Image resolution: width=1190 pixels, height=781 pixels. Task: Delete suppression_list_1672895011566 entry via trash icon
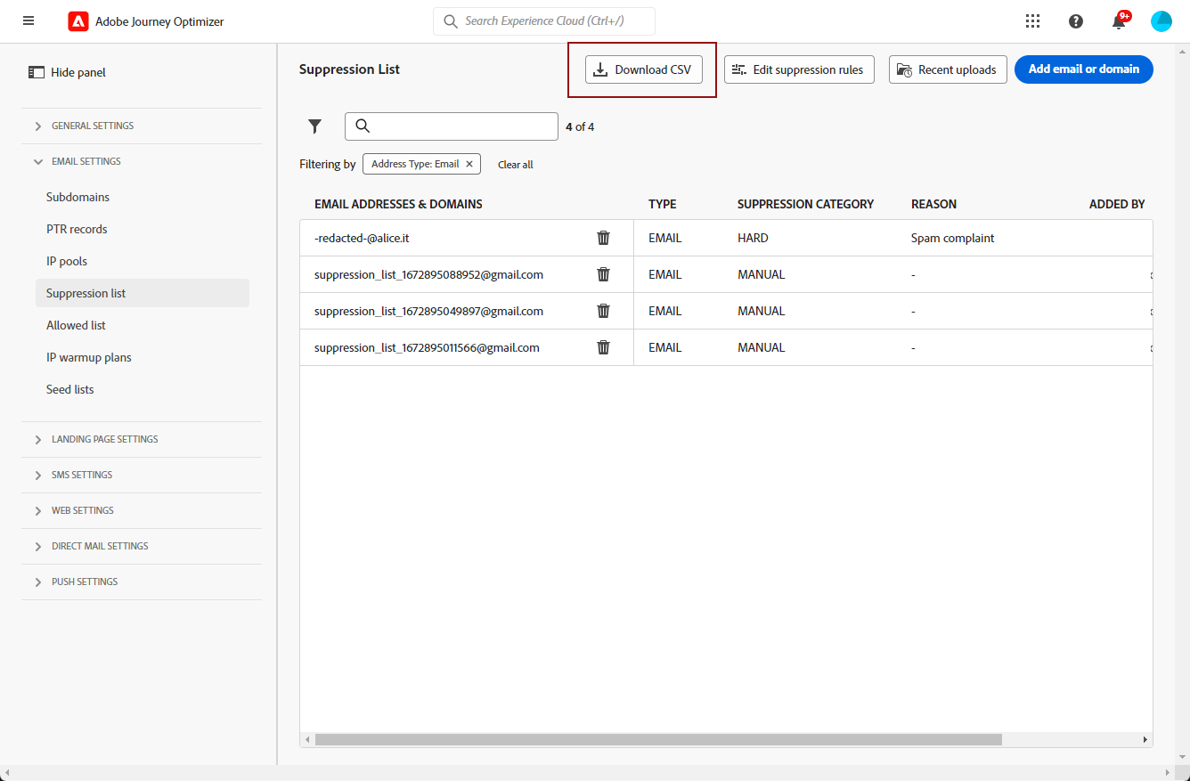603,347
